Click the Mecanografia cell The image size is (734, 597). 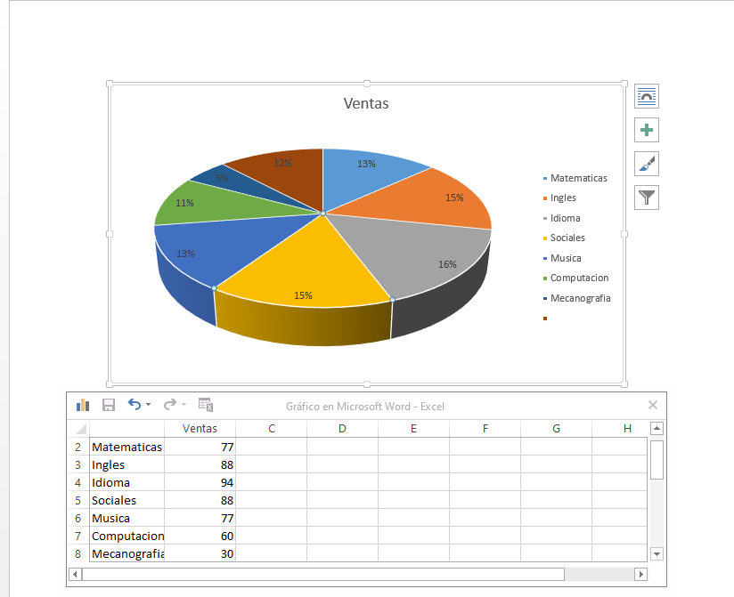click(126, 553)
